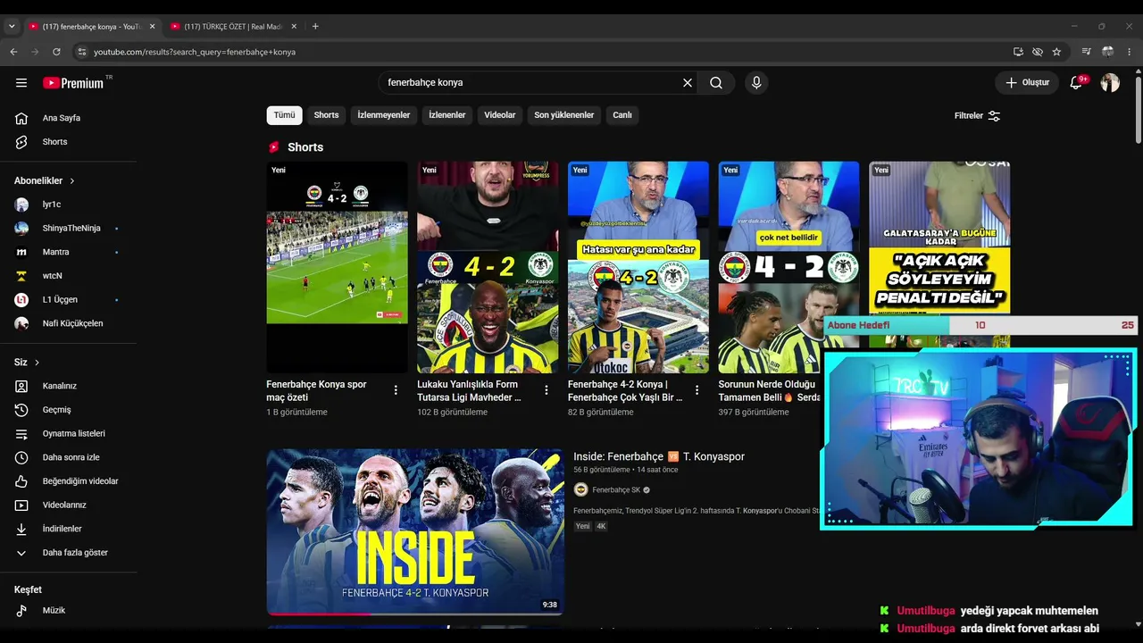Open options for Fenerbahçe Konya spor maç özeti short
Screen dimensions: 1143x643
point(396,390)
